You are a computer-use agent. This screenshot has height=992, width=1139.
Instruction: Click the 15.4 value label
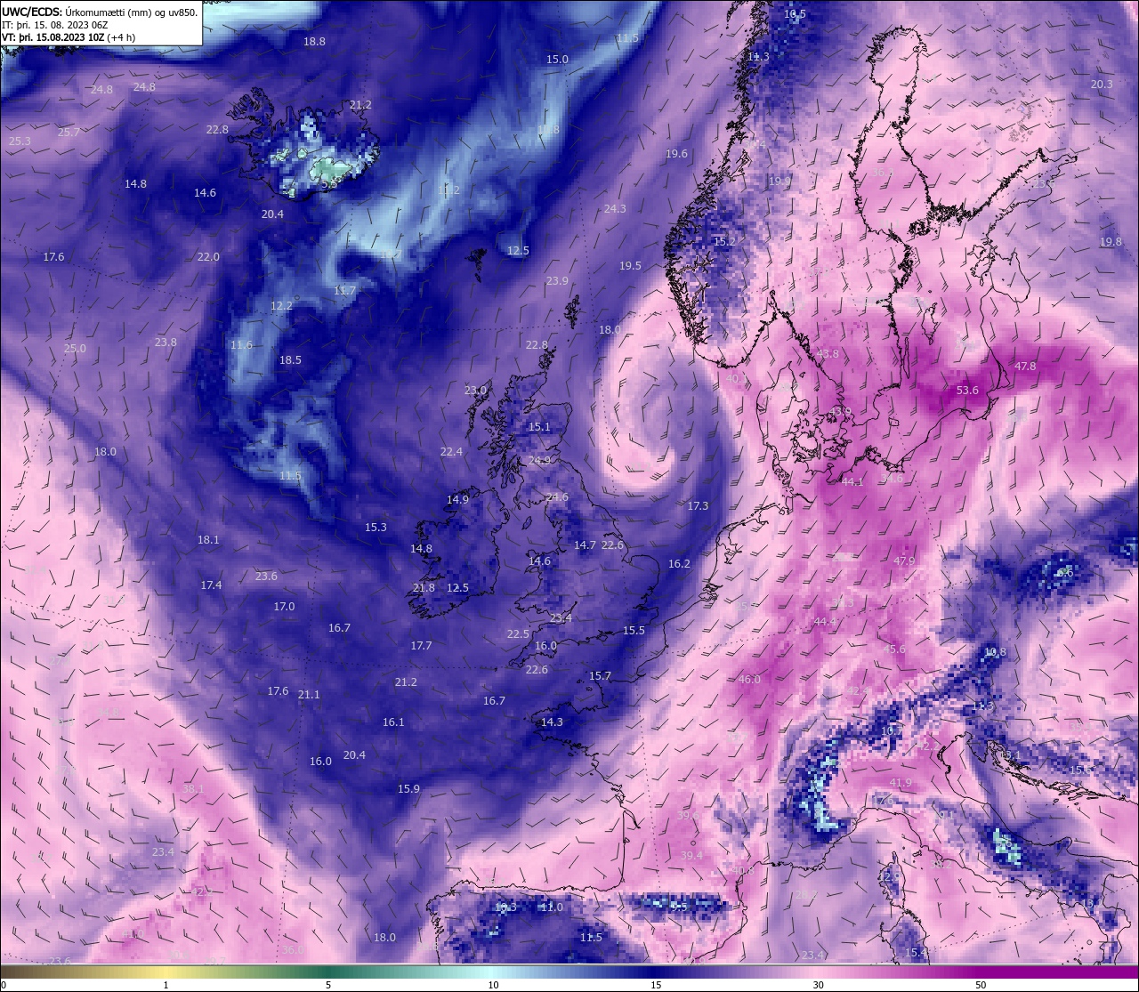tap(916, 953)
